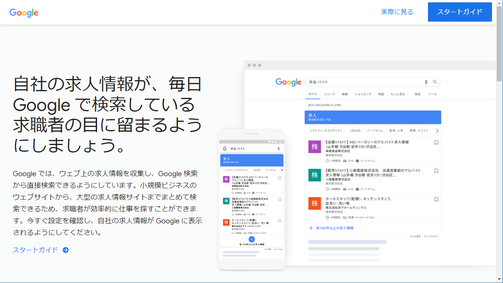Click the magnifier search icon in the desktop mockup
The width and height of the screenshot is (503, 283).
(435, 82)
